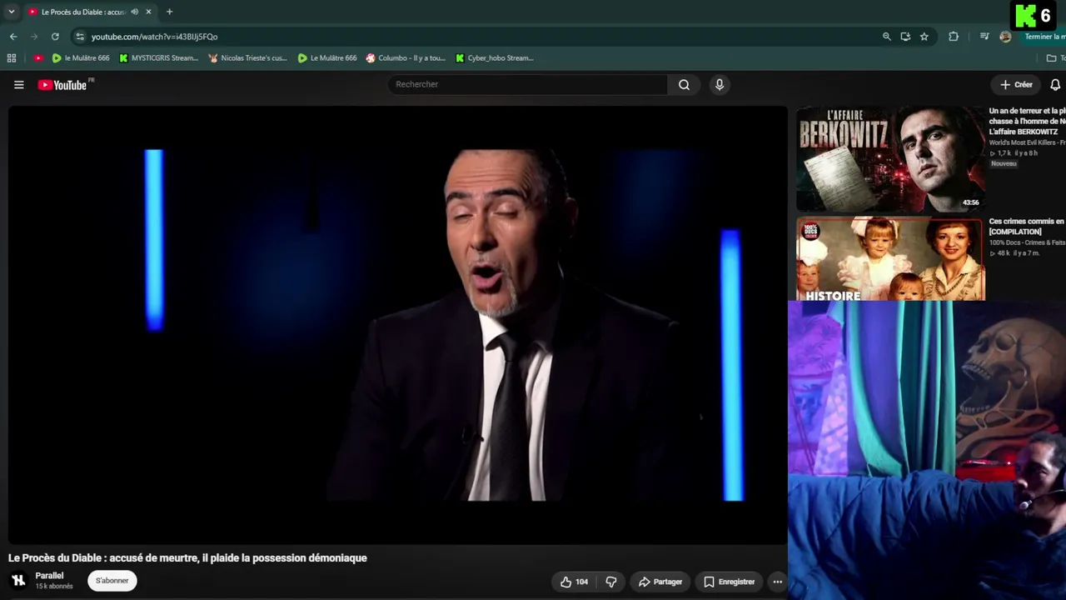
Task: Open the zoom magnifier in address bar
Action: coord(887,37)
